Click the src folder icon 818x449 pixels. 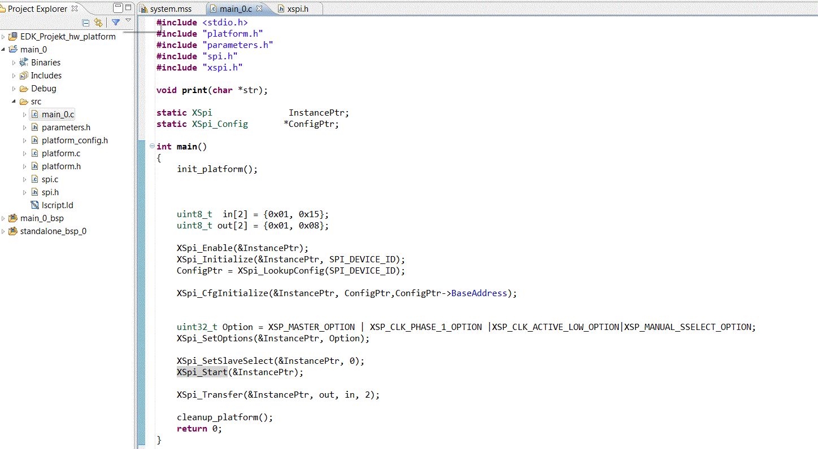[24, 102]
